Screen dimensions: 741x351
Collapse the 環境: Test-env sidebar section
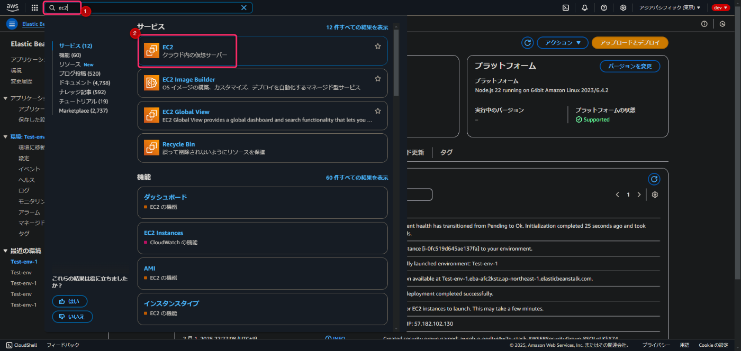point(5,137)
